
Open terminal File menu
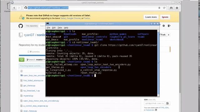[48, 28]
